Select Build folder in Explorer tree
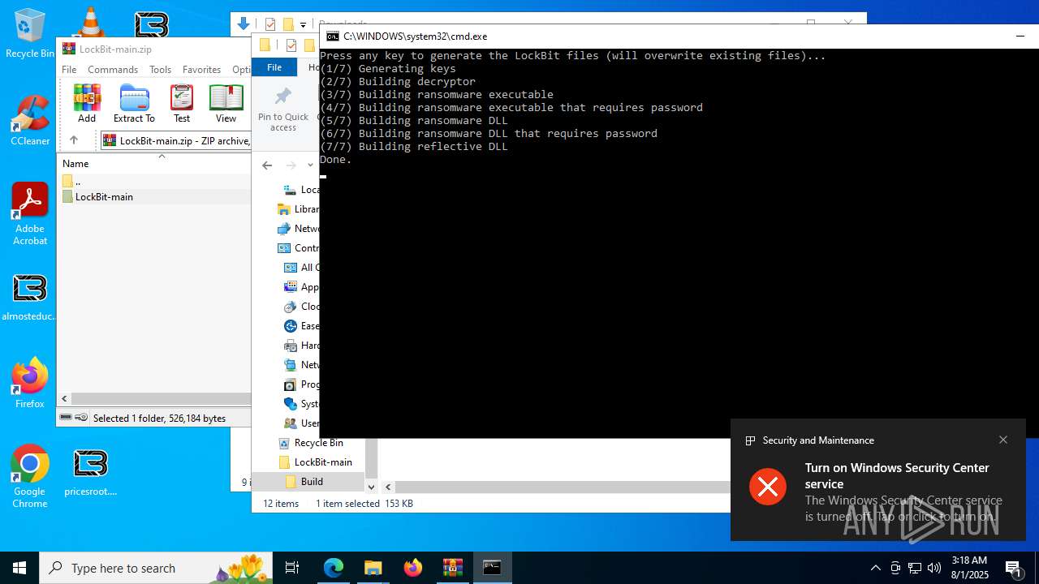 304,482
